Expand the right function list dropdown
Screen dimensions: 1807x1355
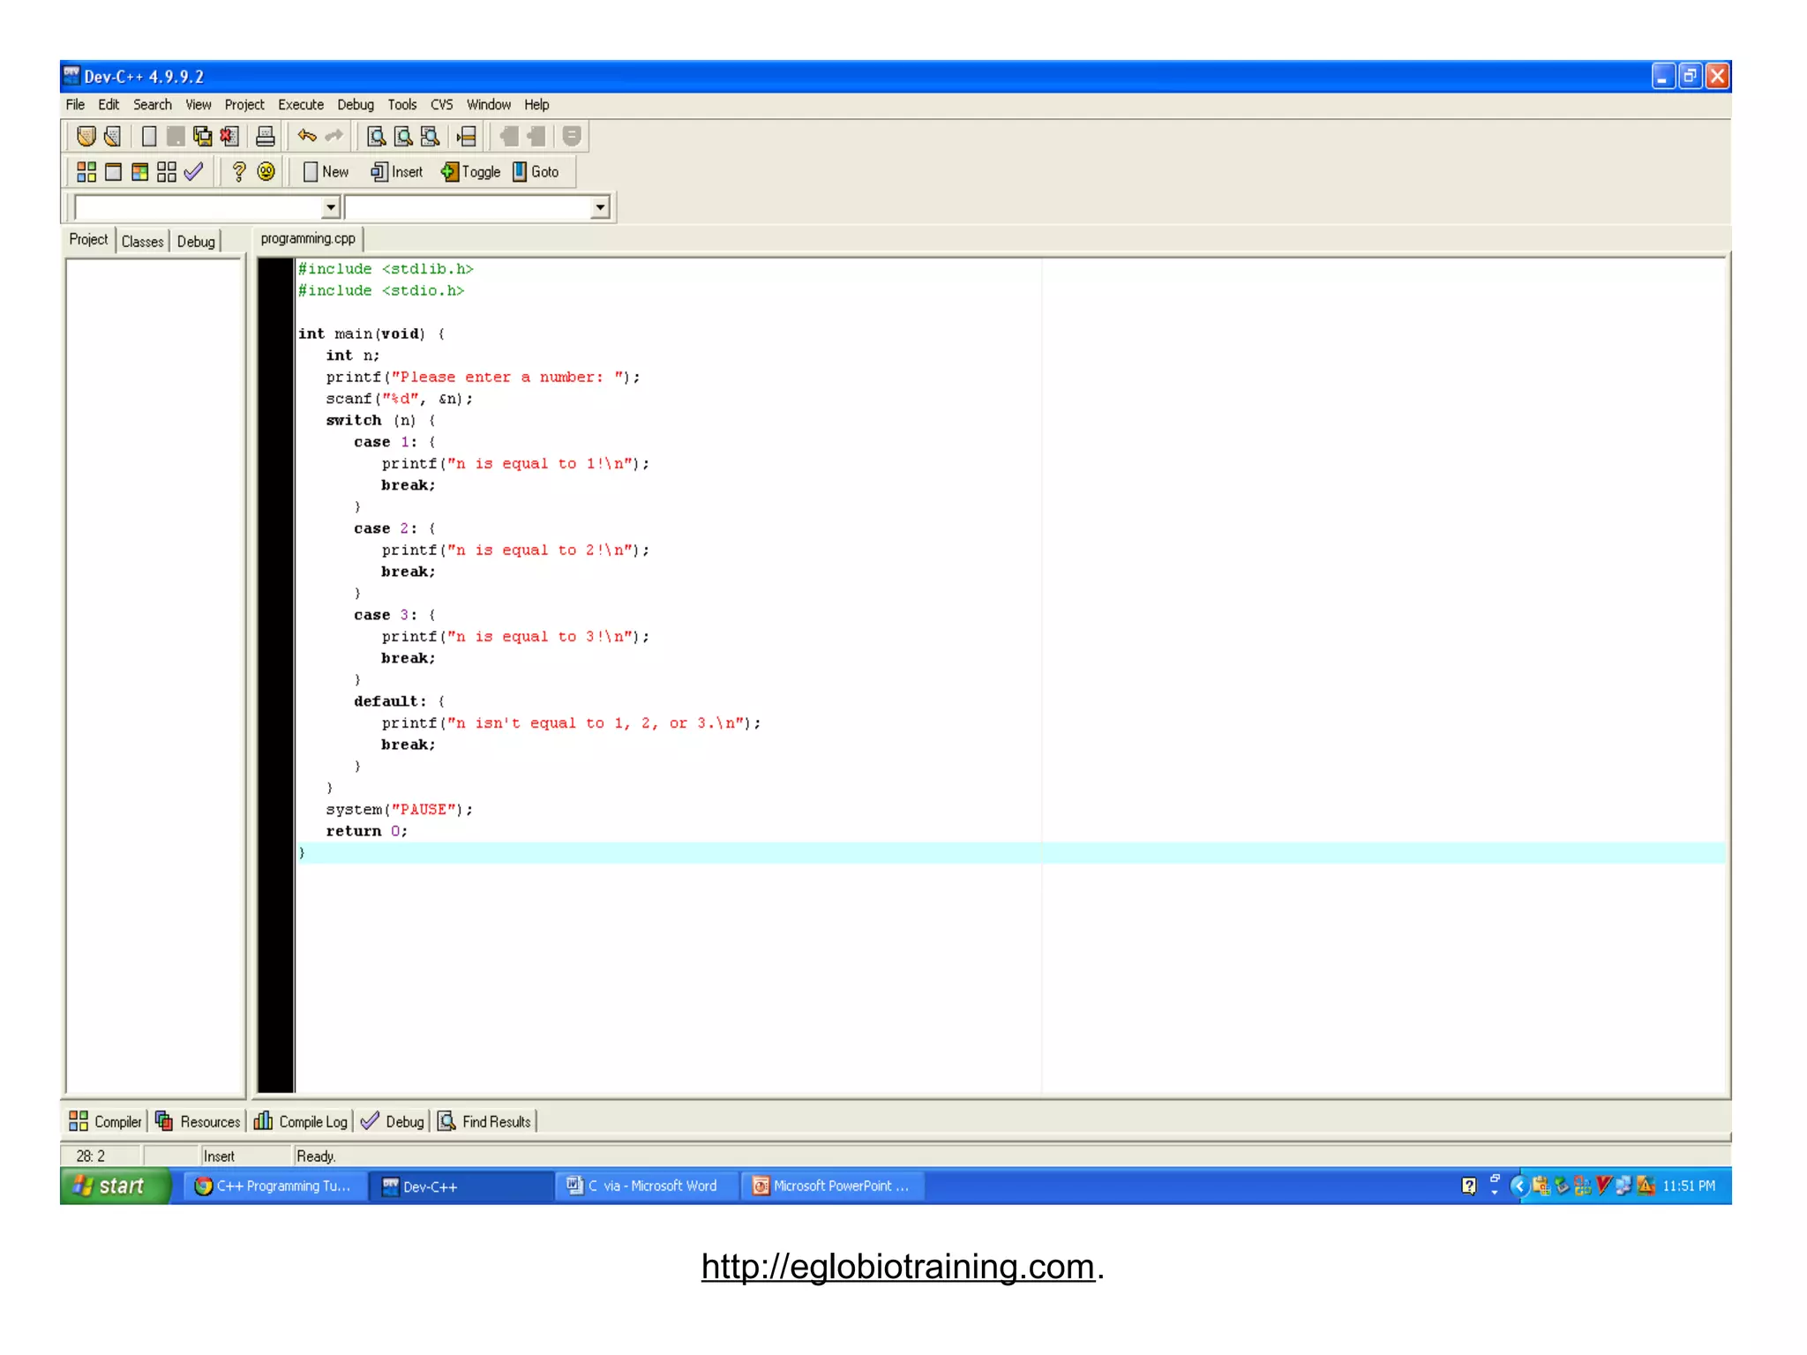[x=600, y=207]
